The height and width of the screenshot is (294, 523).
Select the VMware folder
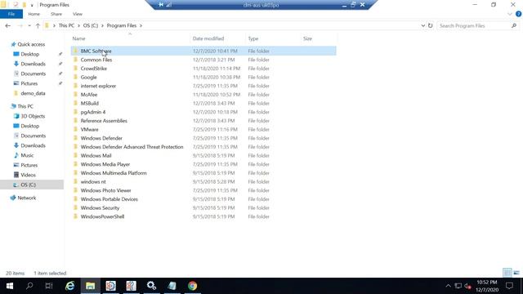point(89,129)
